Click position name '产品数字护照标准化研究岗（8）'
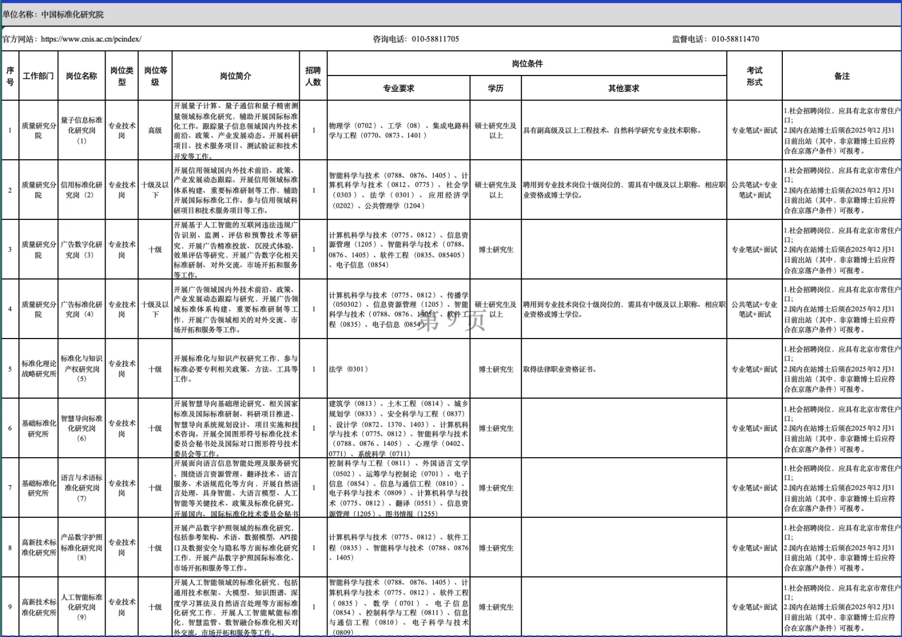 point(81,547)
